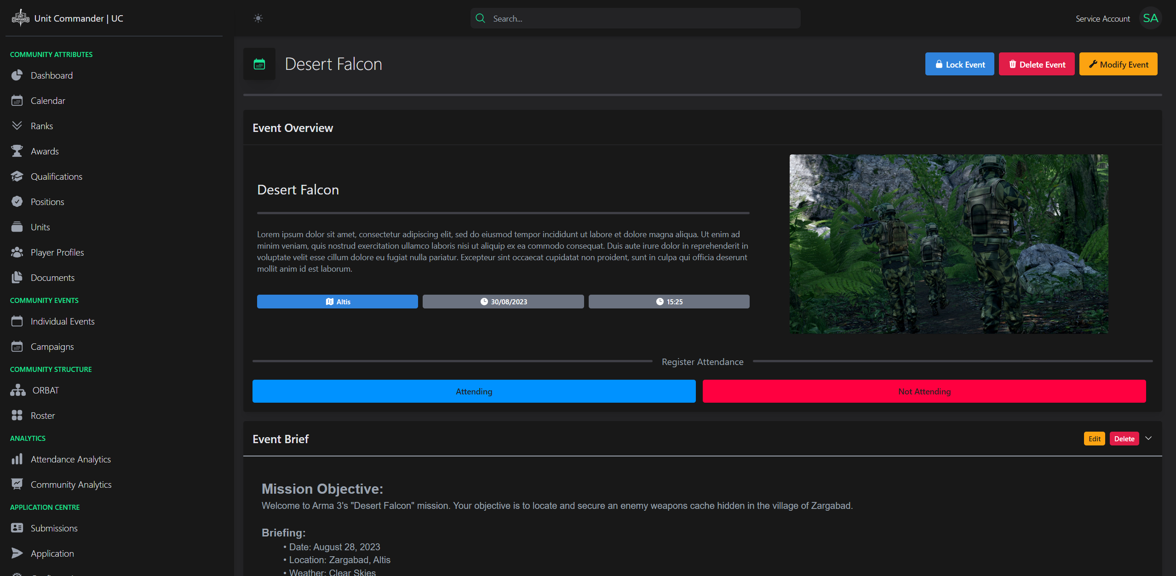This screenshot has height=576, width=1176.
Task: Click the Ranks chevron icon in sidebar
Action: [17, 125]
